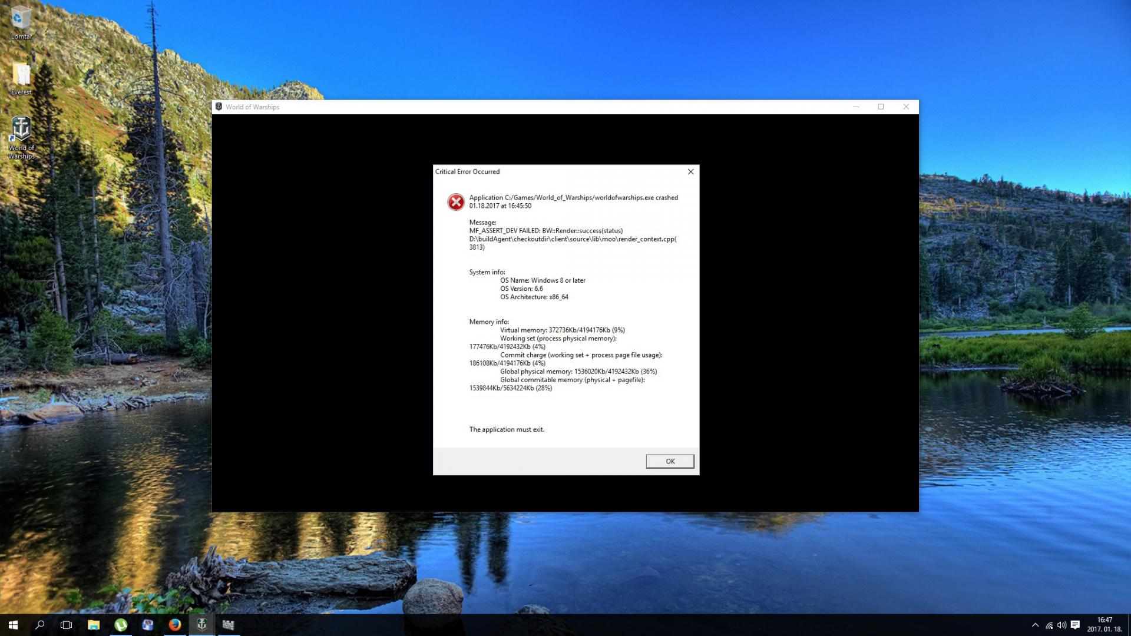Click the 'OS Version: 6.6' line
1131x636 pixels.
[521, 289]
